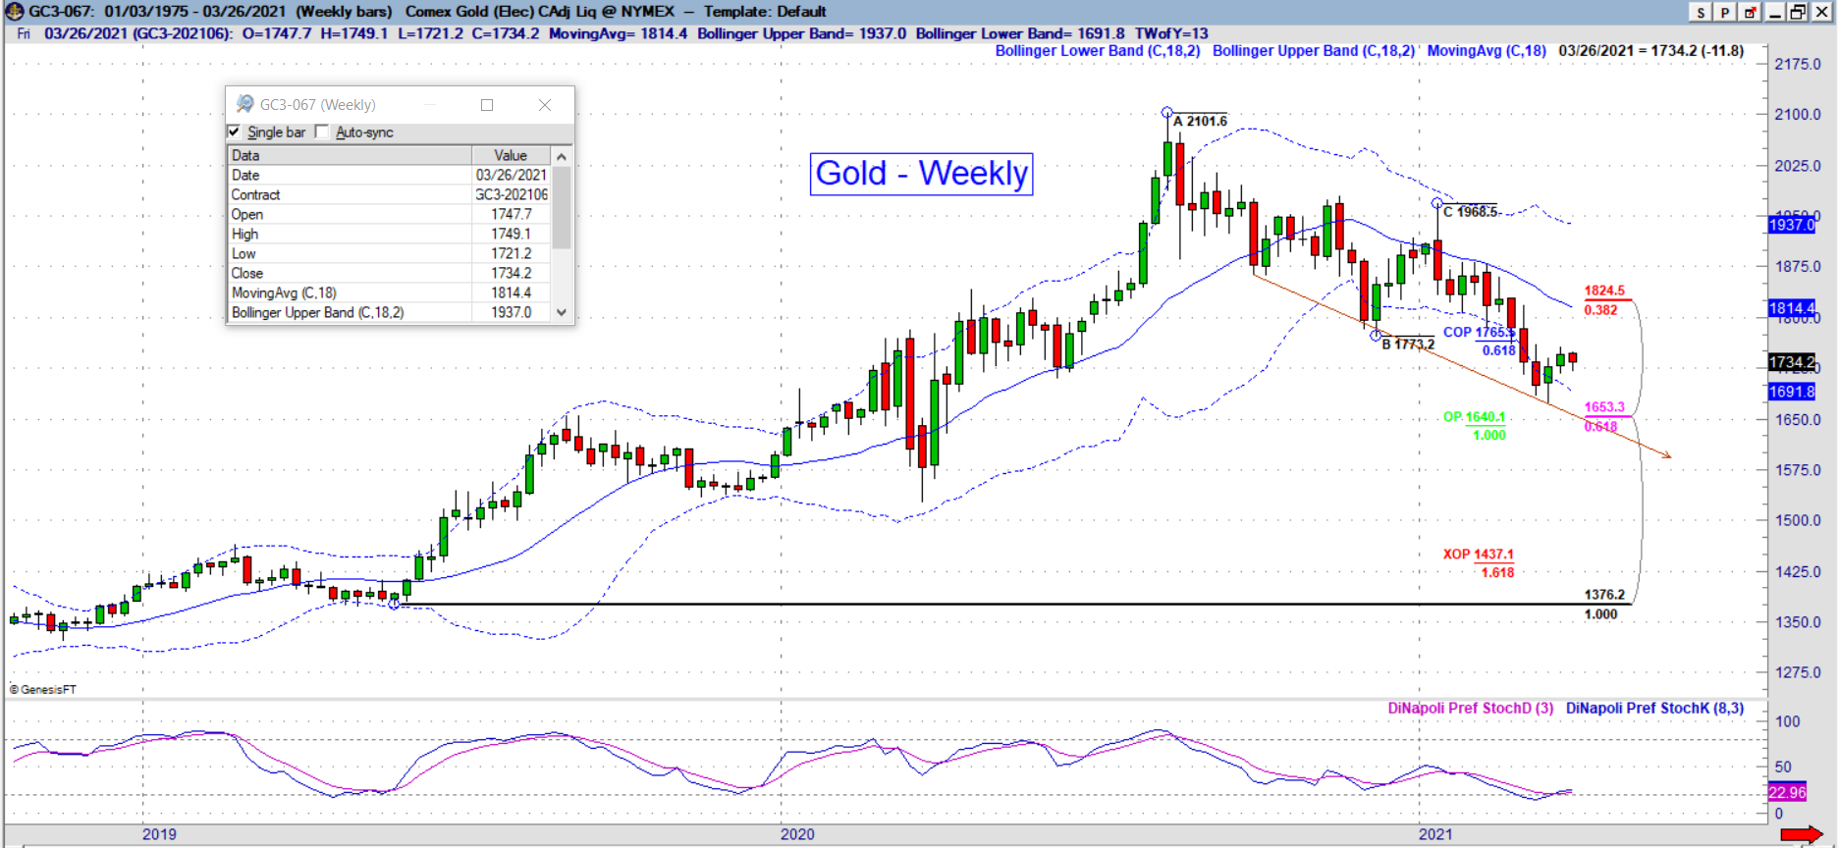
Task: Select the High row in data table
Action: coord(389,234)
